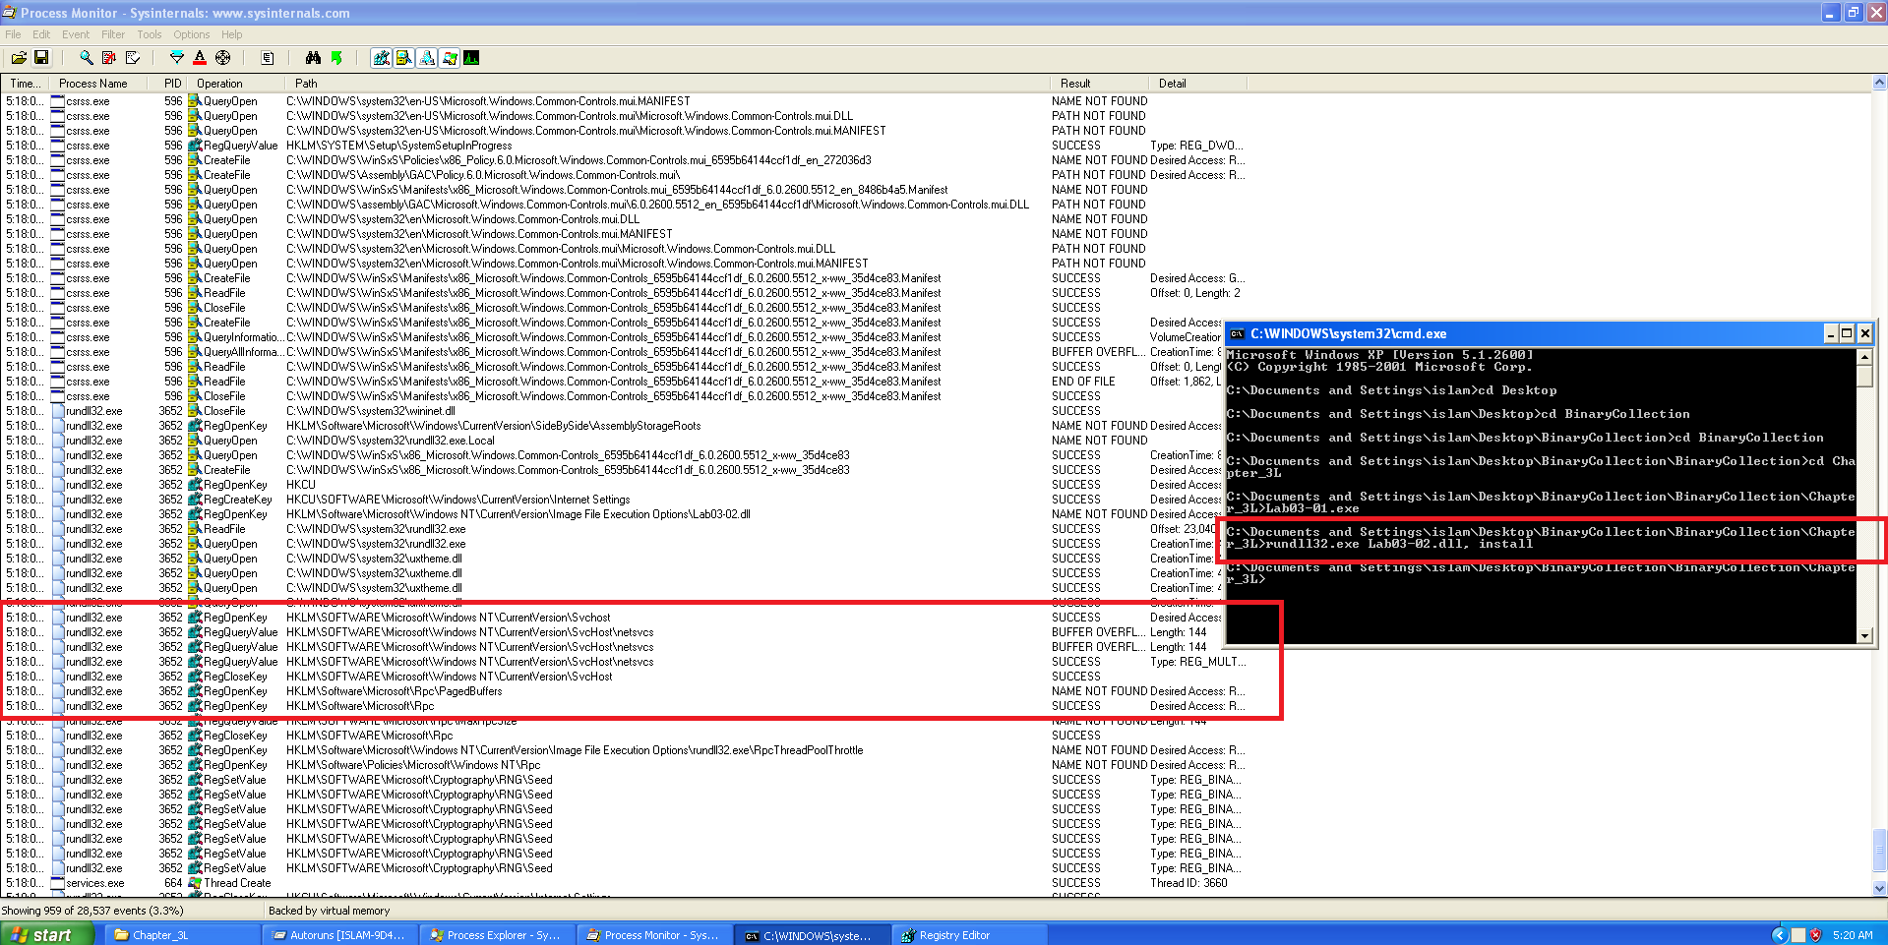Click the Operation column header
The height and width of the screenshot is (945, 1888).
pyautogui.click(x=219, y=84)
